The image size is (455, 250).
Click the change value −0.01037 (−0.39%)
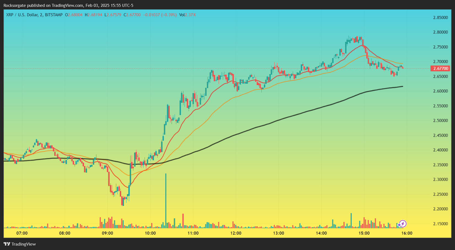pyautogui.click(x=160, y=15)
